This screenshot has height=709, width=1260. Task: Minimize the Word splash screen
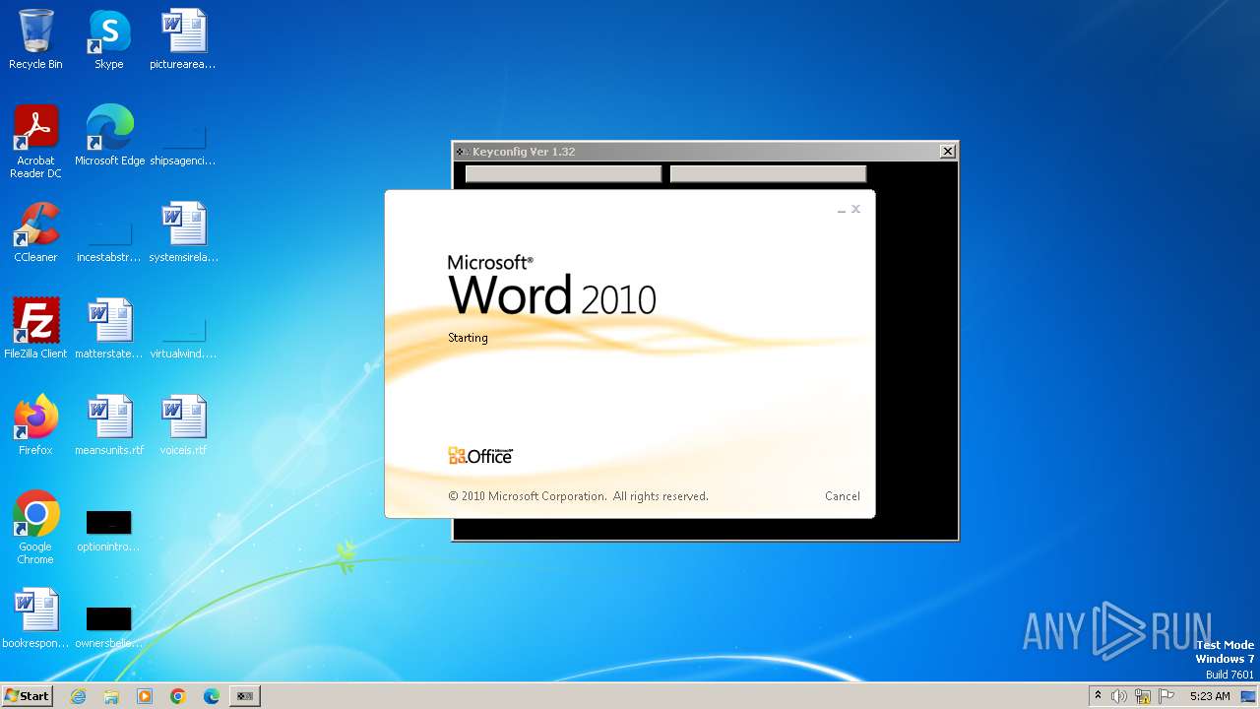pos(842,210)
